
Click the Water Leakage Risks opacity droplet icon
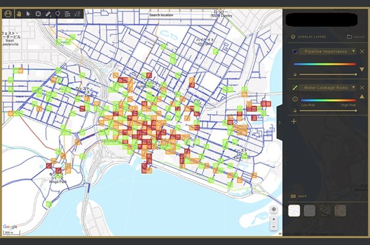tap(295, 110)
